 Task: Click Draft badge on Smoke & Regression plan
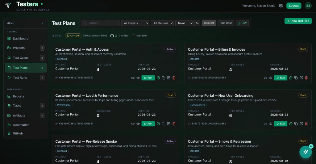[303, 141]
